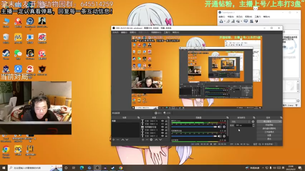Increase transition duration with the up stepper
This screenshot has height=171, width=305.
[x=253, y=125]
